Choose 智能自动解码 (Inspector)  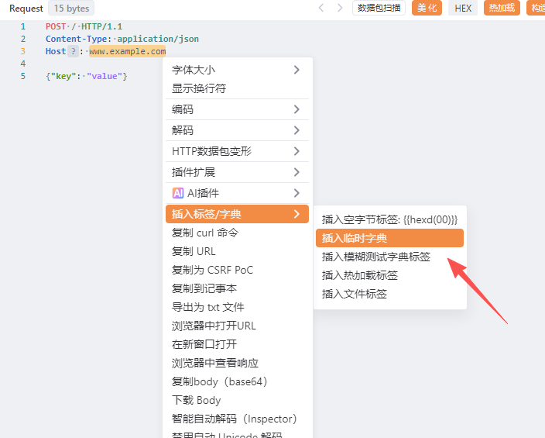click(238, 419)
